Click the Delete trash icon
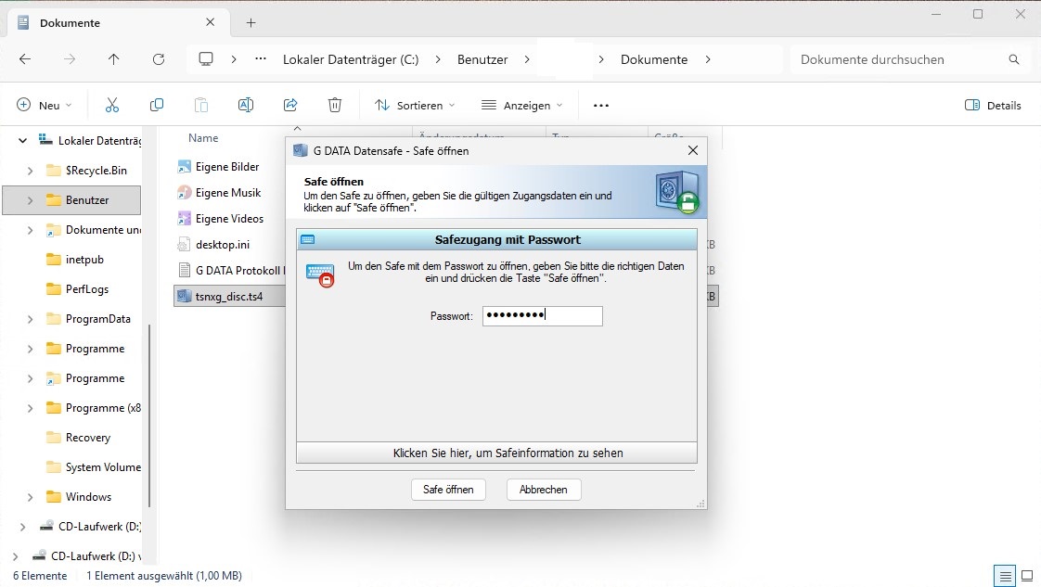Screen dimensions: 1041x587 coord(335,105)
